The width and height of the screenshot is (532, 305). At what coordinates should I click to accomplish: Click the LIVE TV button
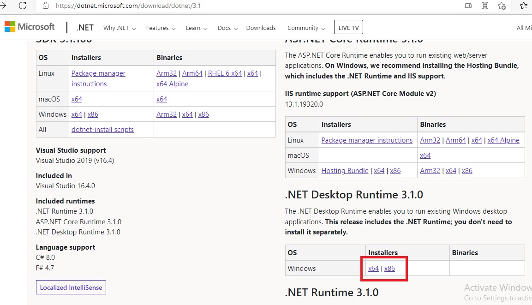[348, 28]
